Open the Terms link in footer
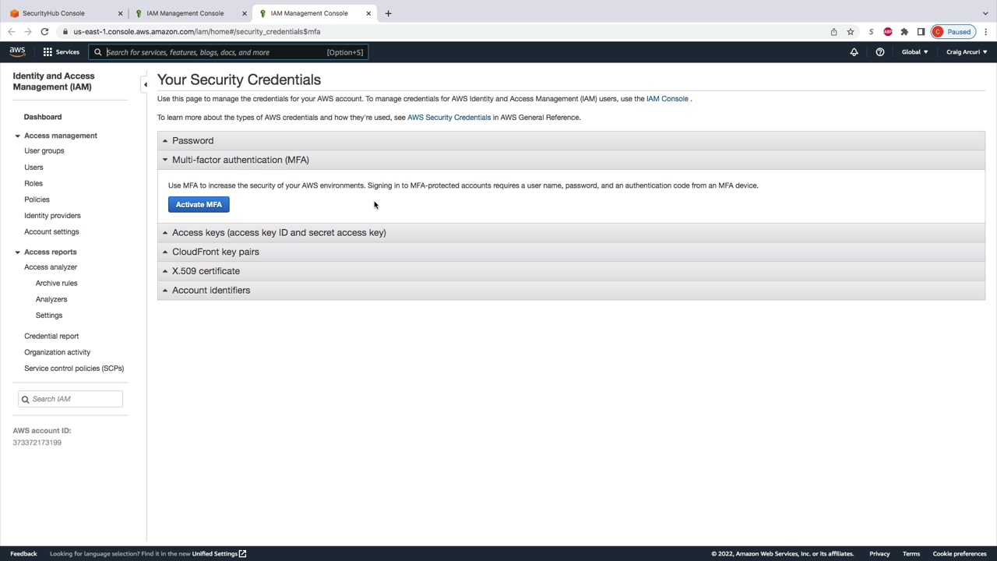This screenshot has height=561, width=997. tap(911, 554)
